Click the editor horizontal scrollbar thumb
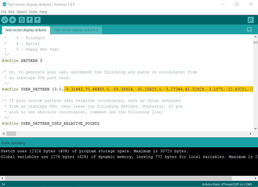 pos(11,134)
